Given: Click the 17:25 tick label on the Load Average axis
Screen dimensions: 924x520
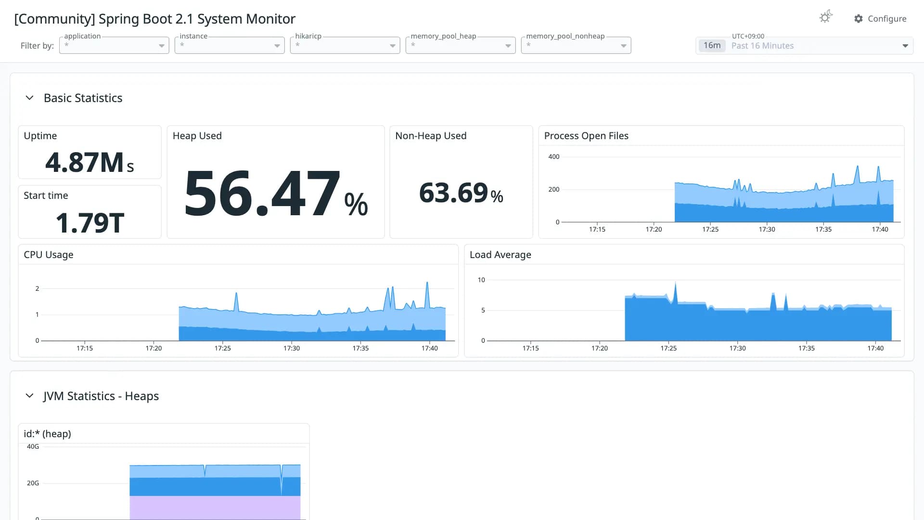Looking at the screenshot, I should pyautogui.click(x=668, y=348).
